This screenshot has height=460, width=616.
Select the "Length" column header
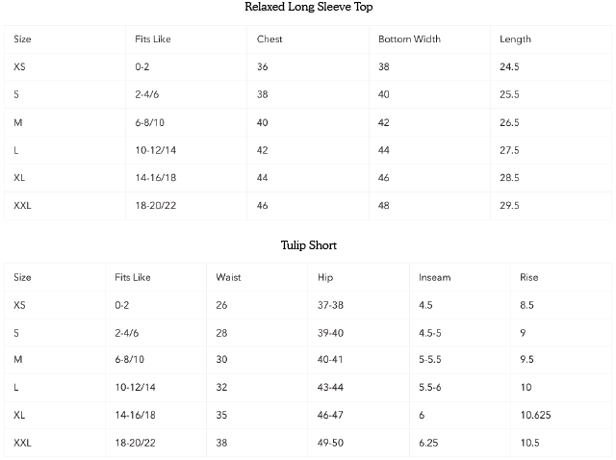515,39
